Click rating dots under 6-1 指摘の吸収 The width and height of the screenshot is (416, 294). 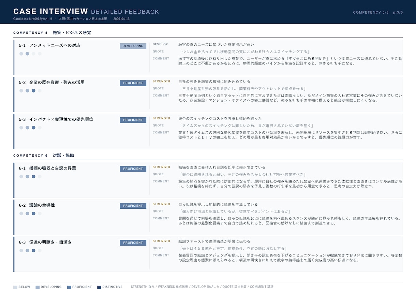click(x=30, y=176)
